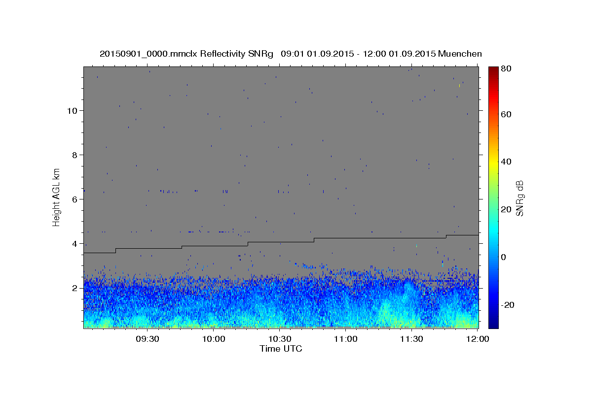Click the 11:00 time tick label

(345, 339)
